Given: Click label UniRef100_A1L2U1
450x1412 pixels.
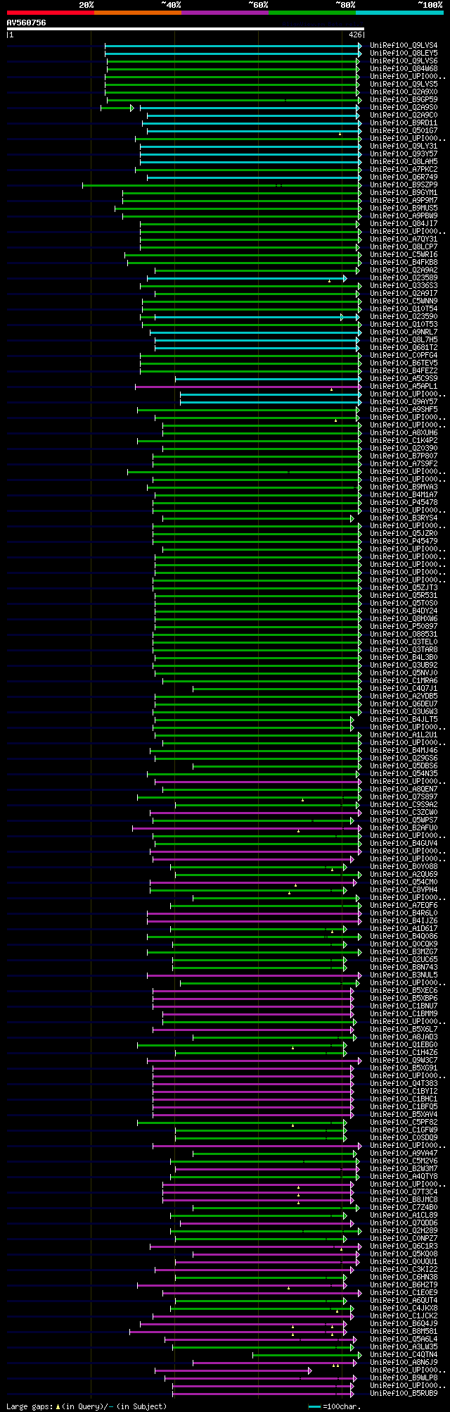Looking at the screenshot, I should 404,735.
